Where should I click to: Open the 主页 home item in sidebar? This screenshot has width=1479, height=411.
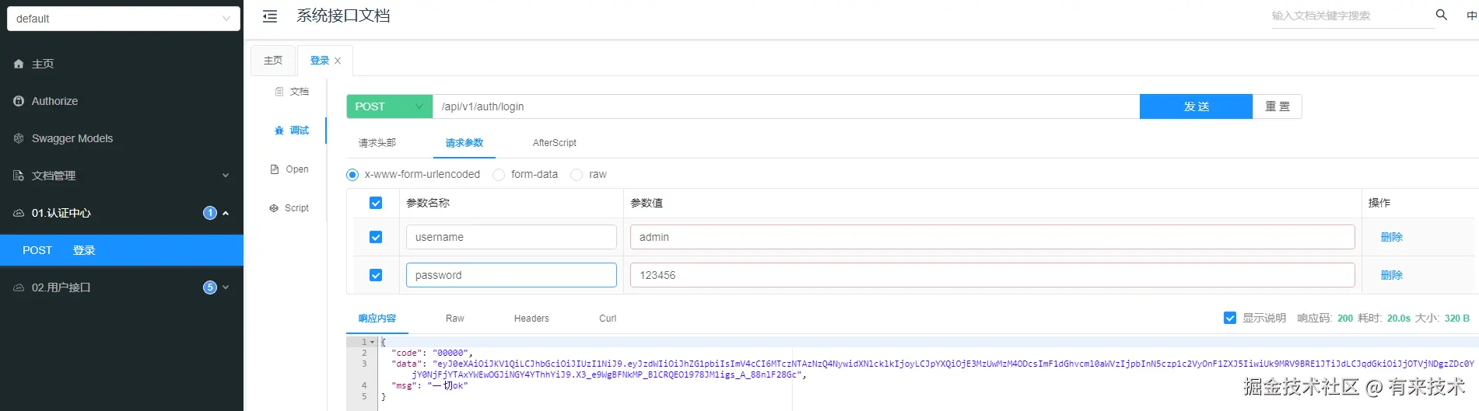pos(43,64)
